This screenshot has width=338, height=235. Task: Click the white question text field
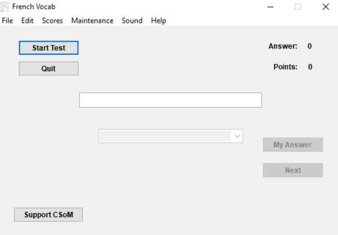(x=170, y=100)
